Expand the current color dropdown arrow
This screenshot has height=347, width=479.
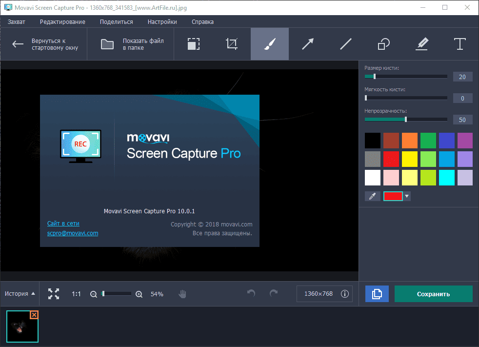click(x=407, y=196)
